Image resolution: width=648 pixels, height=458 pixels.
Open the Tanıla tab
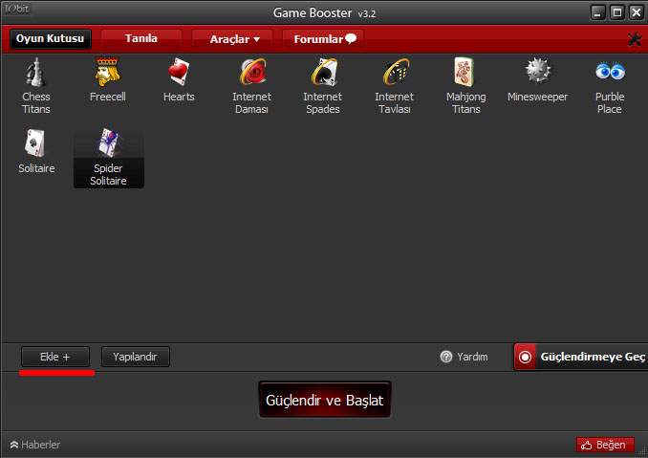(141, 39)
